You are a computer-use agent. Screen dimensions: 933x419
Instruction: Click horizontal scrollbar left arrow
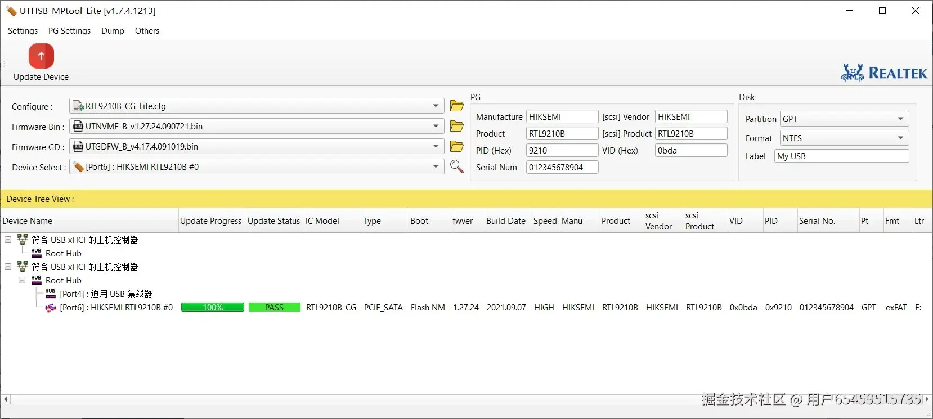click(6, 399)
